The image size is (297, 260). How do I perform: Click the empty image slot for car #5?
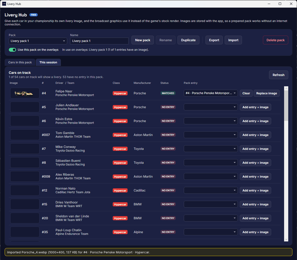(x=25, y=107)
